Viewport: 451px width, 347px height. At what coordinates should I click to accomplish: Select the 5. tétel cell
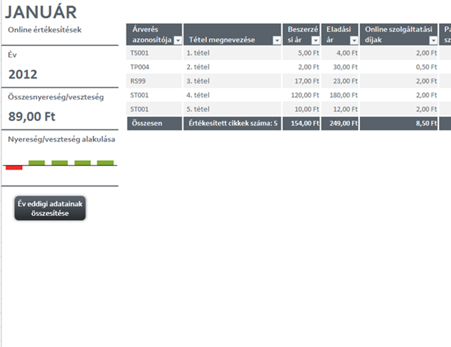click(x=232, y=109)
